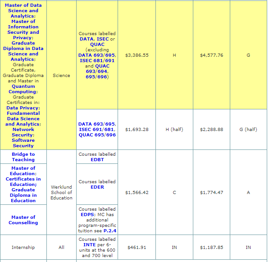This screenshot has width=269, height=262.
Task: Open the Network Security certificate link
Action: tap(23, 132)
